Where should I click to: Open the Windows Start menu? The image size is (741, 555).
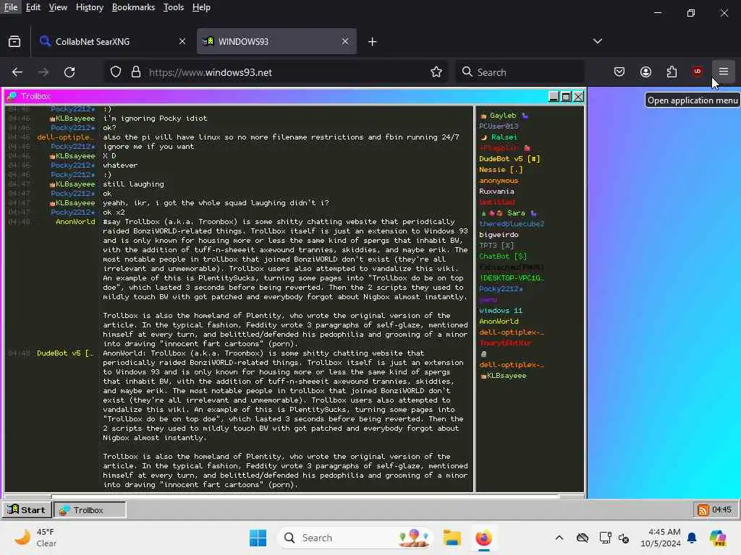tap(258, 538)
